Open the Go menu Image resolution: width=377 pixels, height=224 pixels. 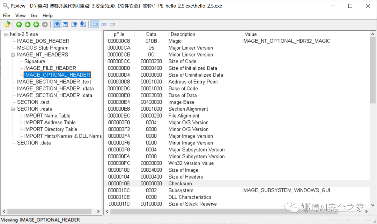(34, 15)
